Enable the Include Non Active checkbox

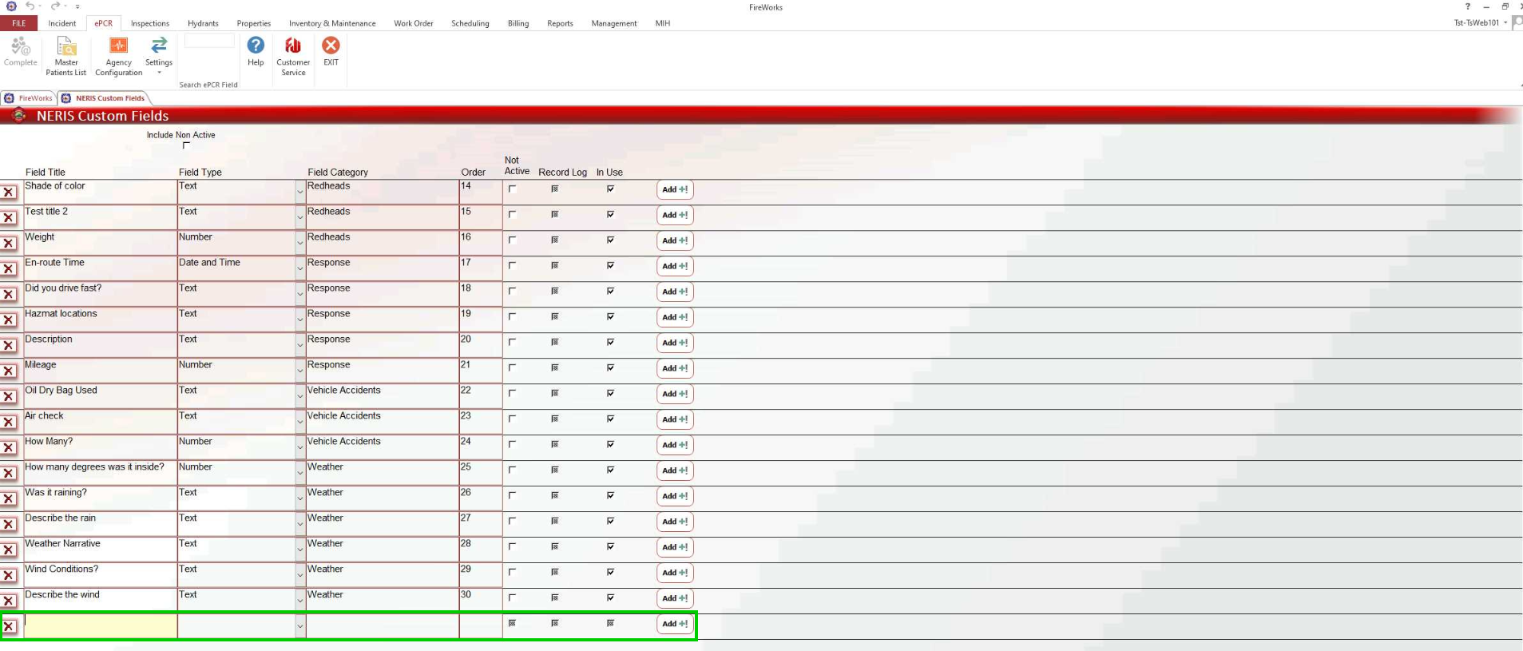186,145
